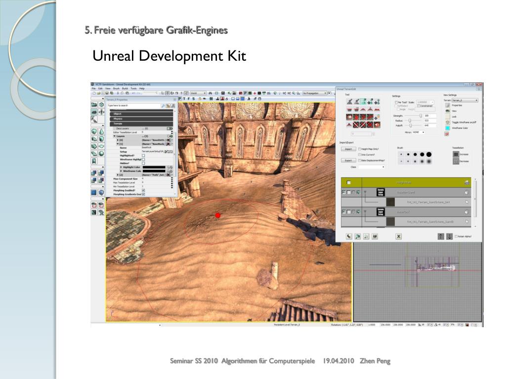Open World coordinate system dropdown
The height and width of the screenshot is (379, 506).
(x=198, y=93)
